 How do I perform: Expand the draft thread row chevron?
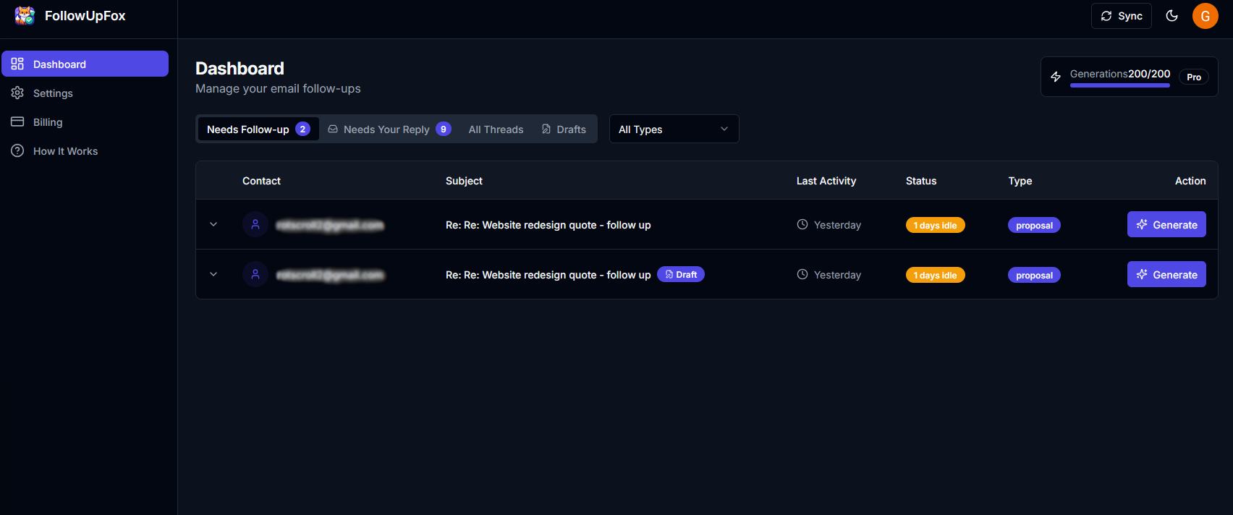[x=213, y=274]
